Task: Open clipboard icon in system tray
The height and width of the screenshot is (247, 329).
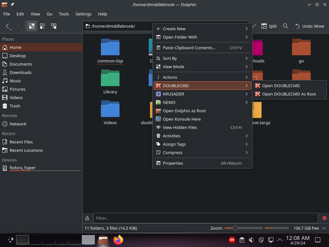Action: [242, 240]
